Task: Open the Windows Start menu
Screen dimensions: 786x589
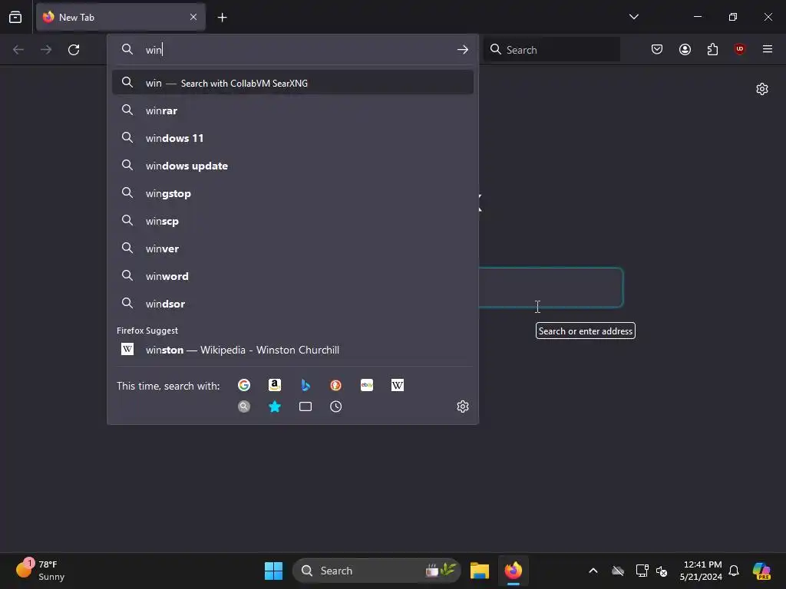Action: click(274, 571)
